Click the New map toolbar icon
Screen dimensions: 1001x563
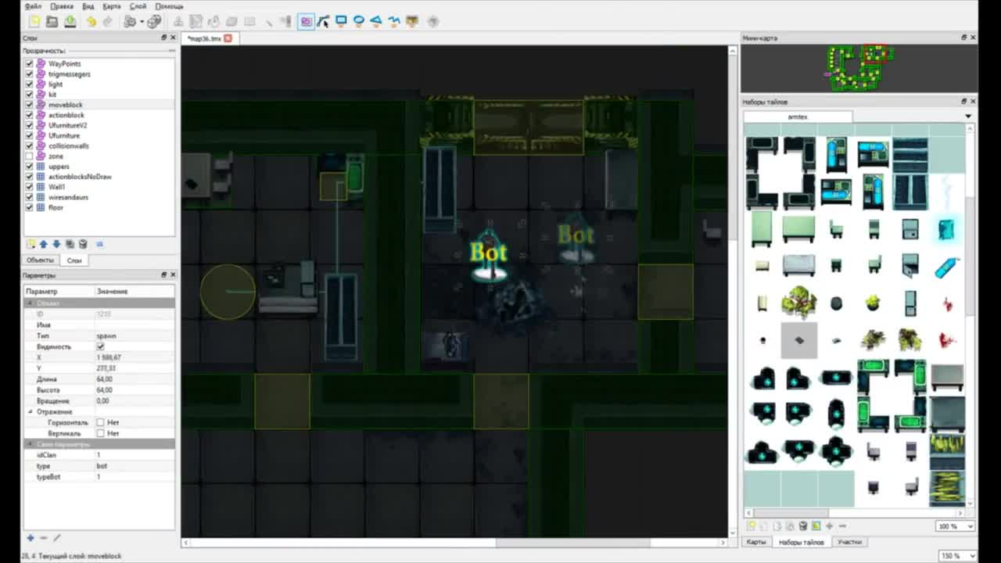click(x=35, y=21)
